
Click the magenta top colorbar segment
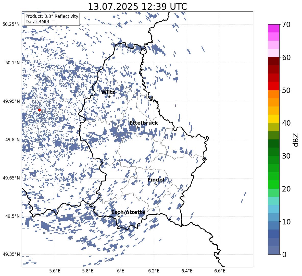coord(273,28)
